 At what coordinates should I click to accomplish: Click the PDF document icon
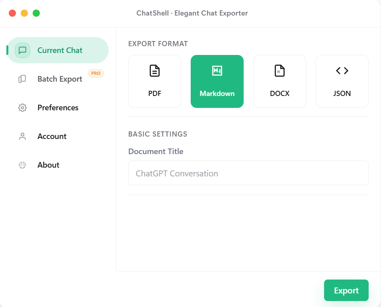tap(154, 70)
